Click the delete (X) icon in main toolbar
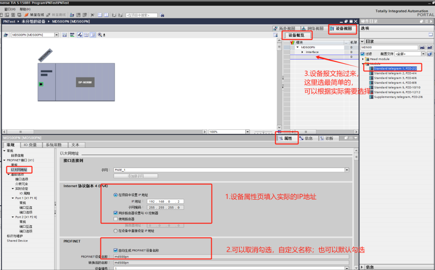Image resolution: width=435 pixels, height=270 pixels. 92,15
